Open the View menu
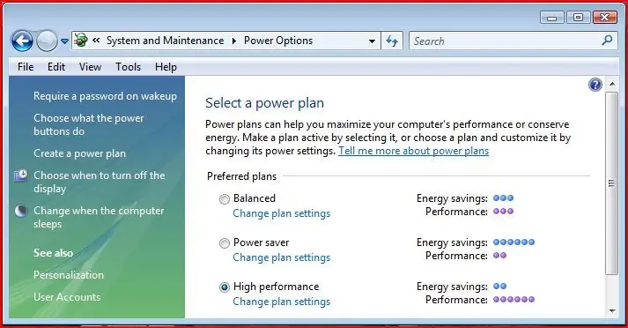The width and height of the screenshot is (628, 328). click(90, 67)
